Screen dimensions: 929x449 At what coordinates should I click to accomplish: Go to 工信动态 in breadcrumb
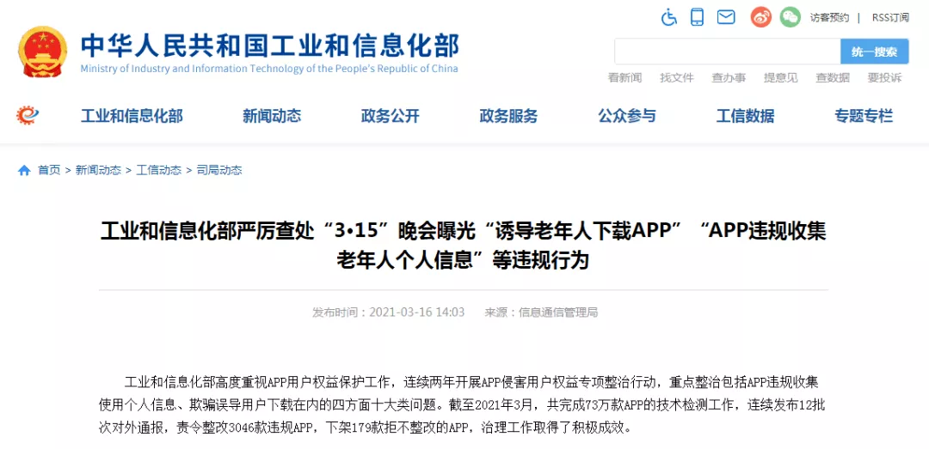tap(159, 170)
